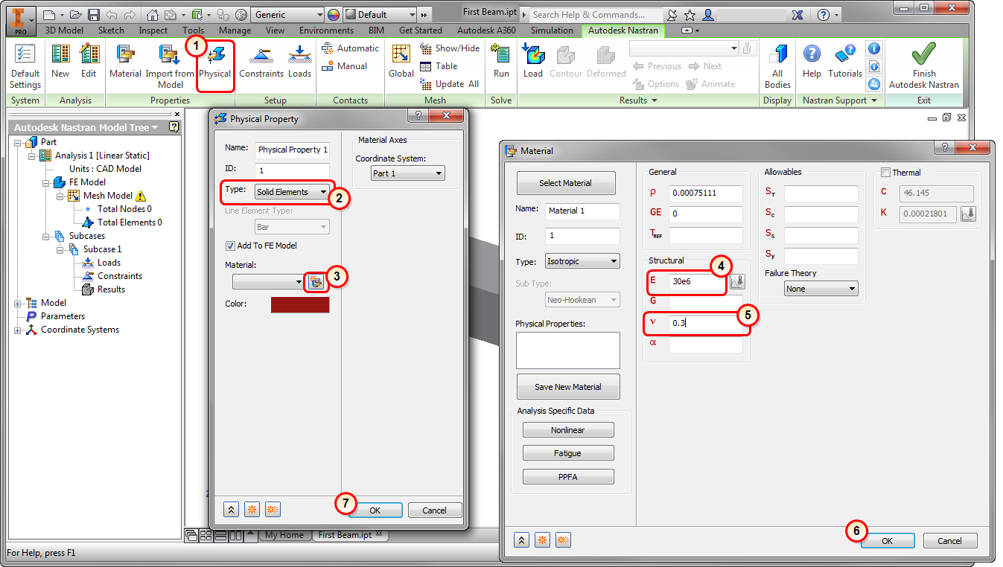Click the Home icon in quick access toolbar
Screen dimensions: 1003x567
point(152,14)
